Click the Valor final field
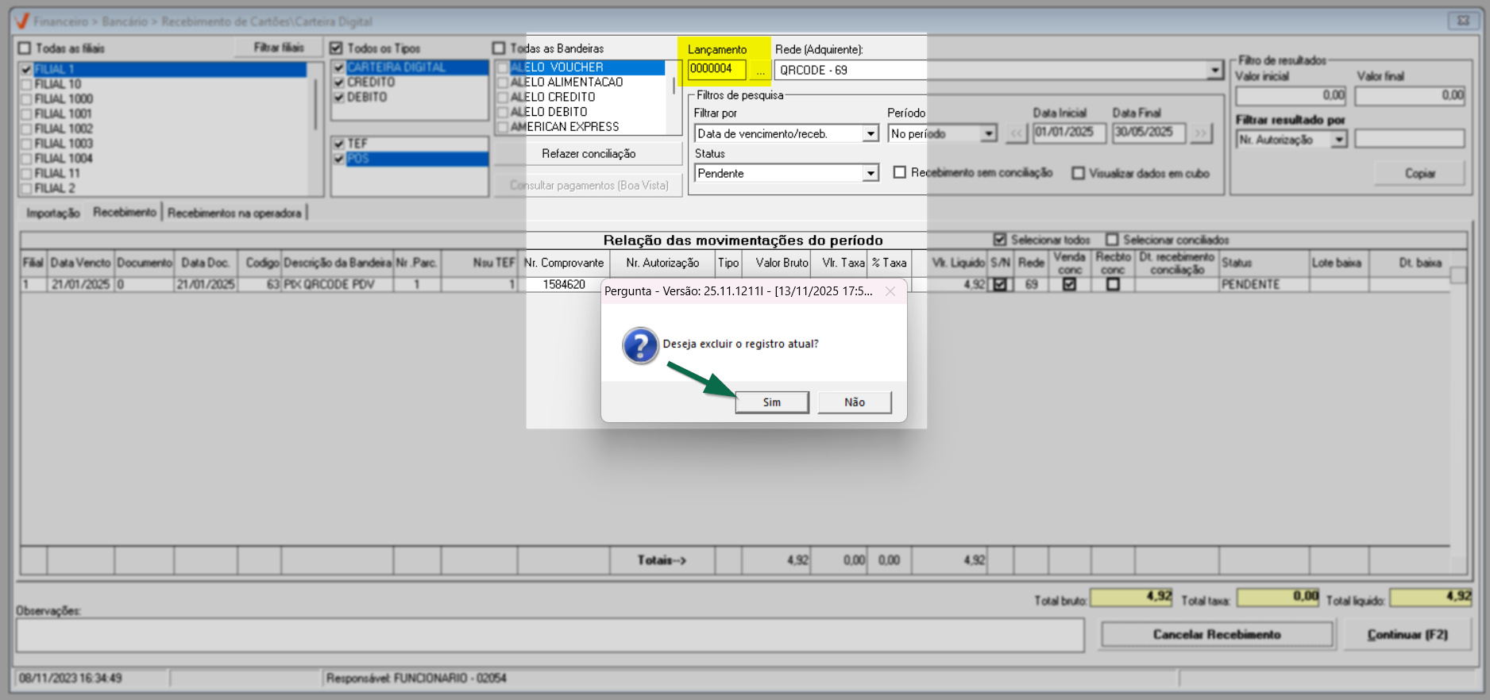The image size is (1490, 700). pyautogui.click(x=1410, y=95)
